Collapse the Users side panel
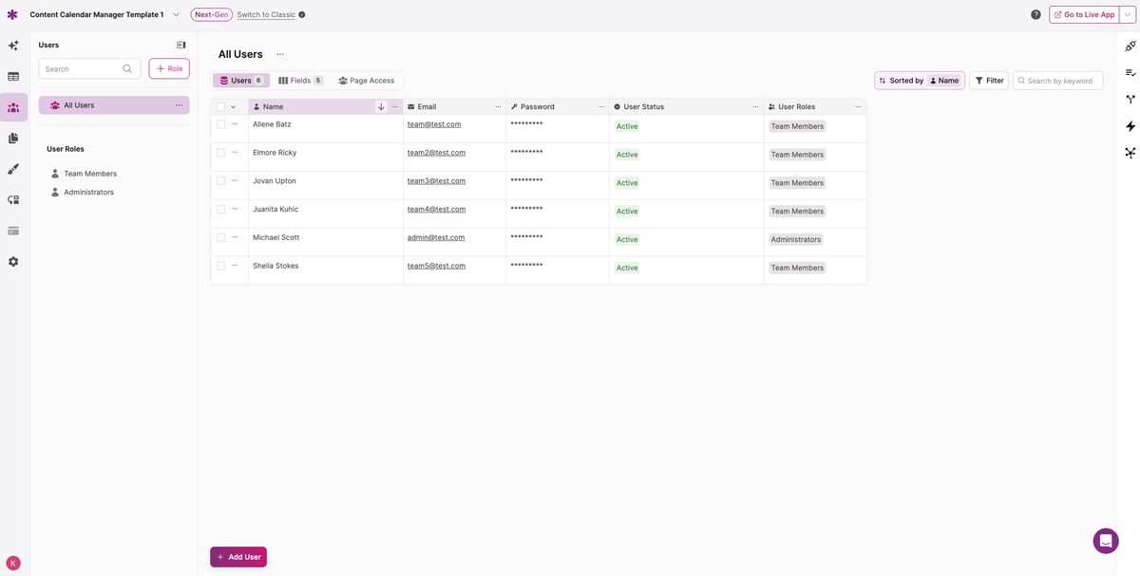The height and width of the screenshot is (576, 1140). 181,45
